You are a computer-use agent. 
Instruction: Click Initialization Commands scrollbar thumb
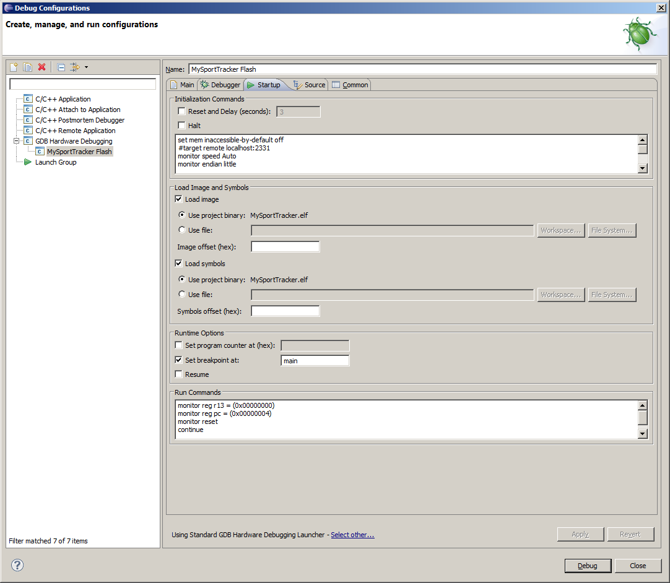click(643, 150)
